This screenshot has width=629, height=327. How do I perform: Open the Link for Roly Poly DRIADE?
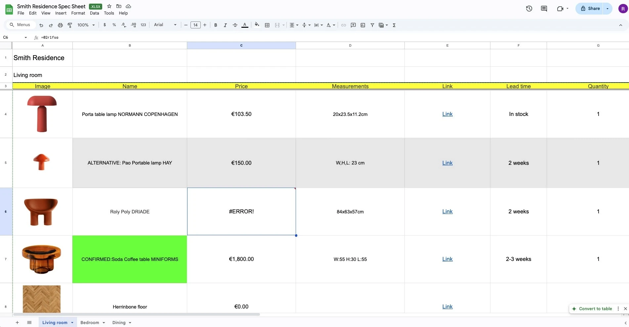(x=447, y=211)
